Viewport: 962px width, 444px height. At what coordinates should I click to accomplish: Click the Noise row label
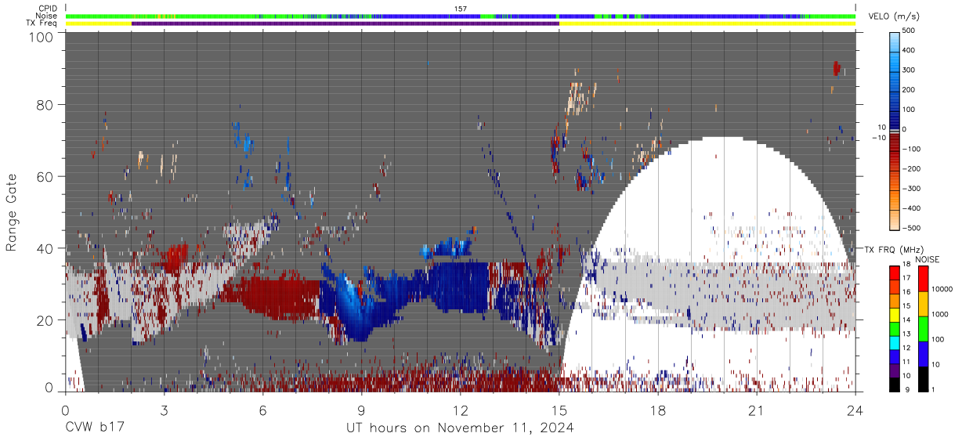(45, 16)
